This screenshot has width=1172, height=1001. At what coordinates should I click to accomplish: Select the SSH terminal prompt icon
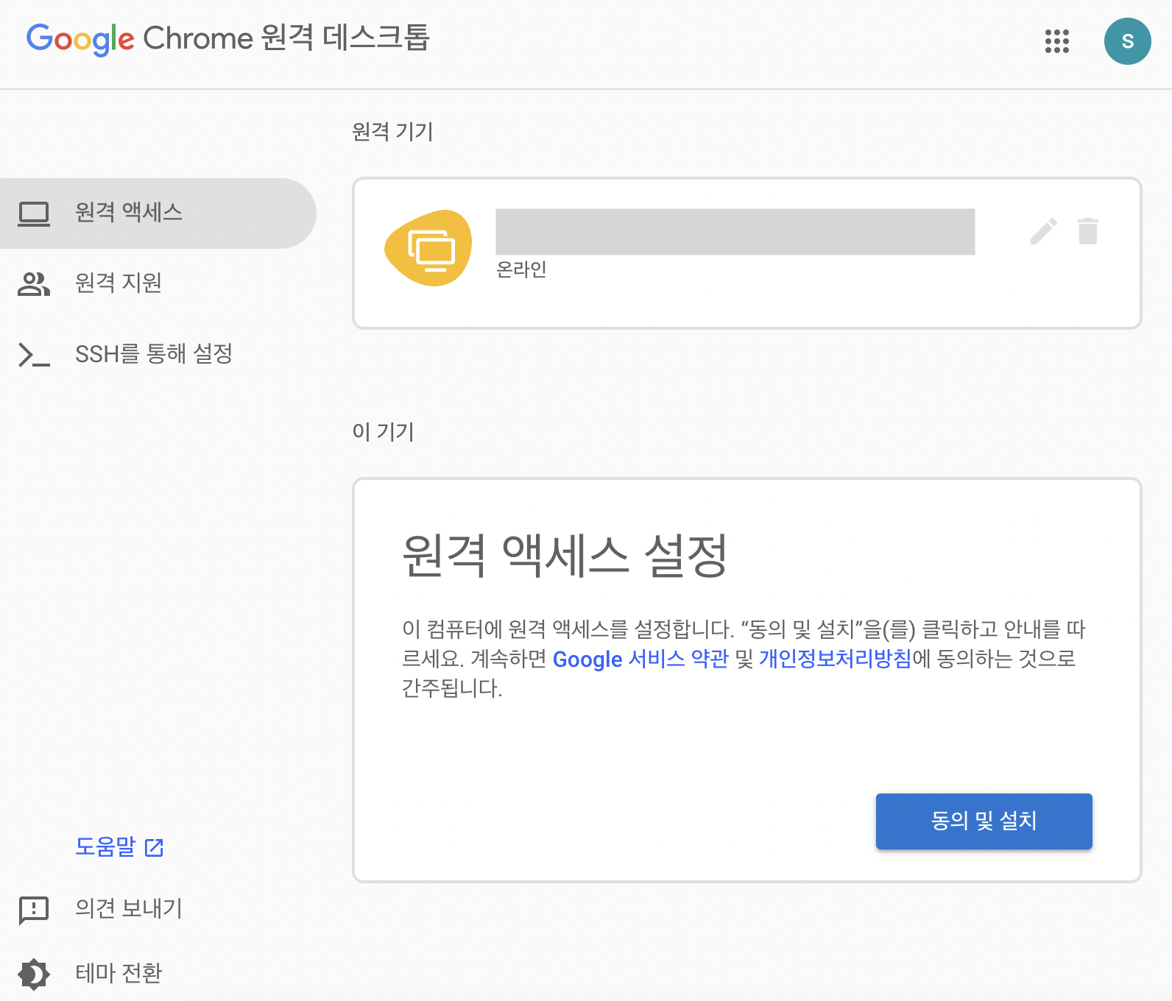coord(34,355)
